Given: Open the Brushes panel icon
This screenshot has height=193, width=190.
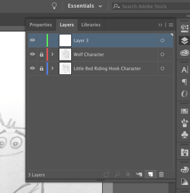Looking at the screenshot, I should click(184, 123).
